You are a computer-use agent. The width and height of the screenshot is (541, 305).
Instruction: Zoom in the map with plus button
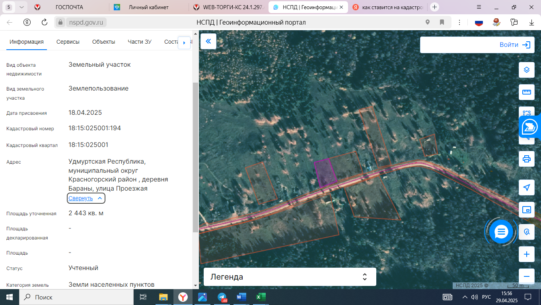[x=527, y=254]
